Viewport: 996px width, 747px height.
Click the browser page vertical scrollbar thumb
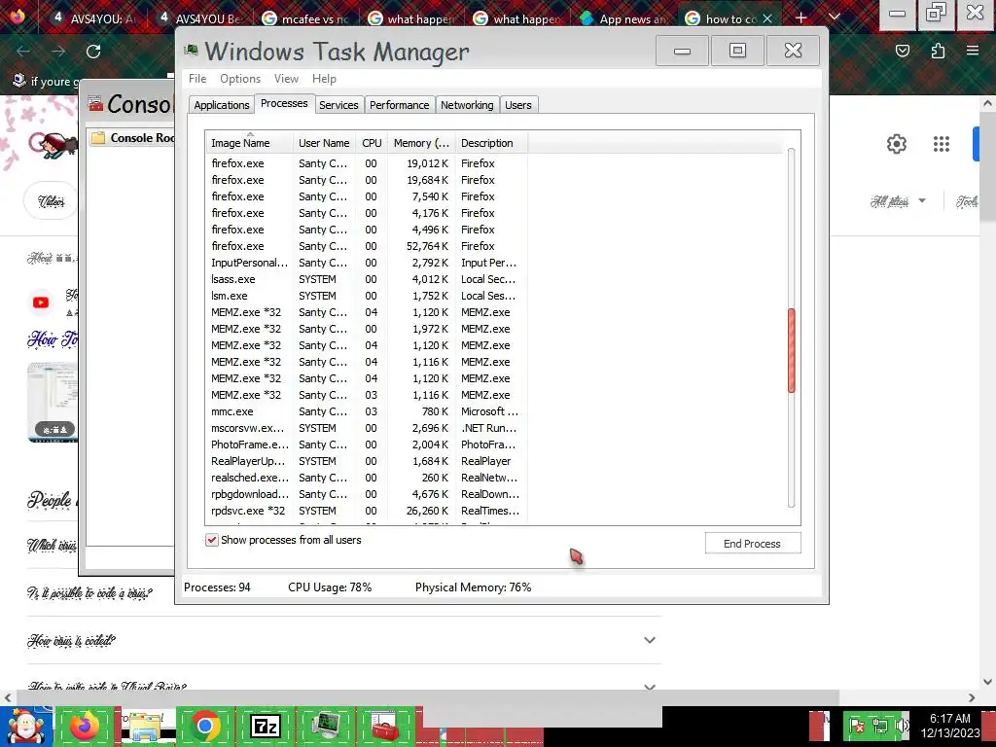click(x=987, y=166)
